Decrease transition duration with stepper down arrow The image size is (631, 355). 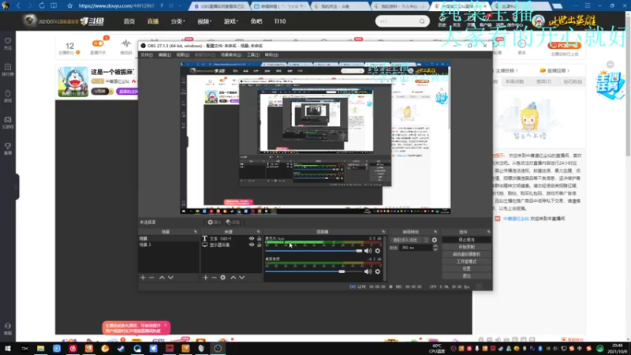coord(435,250)
